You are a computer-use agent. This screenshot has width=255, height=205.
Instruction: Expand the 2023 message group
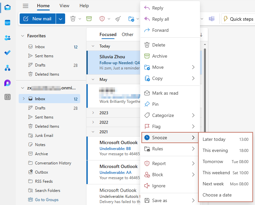93,113
